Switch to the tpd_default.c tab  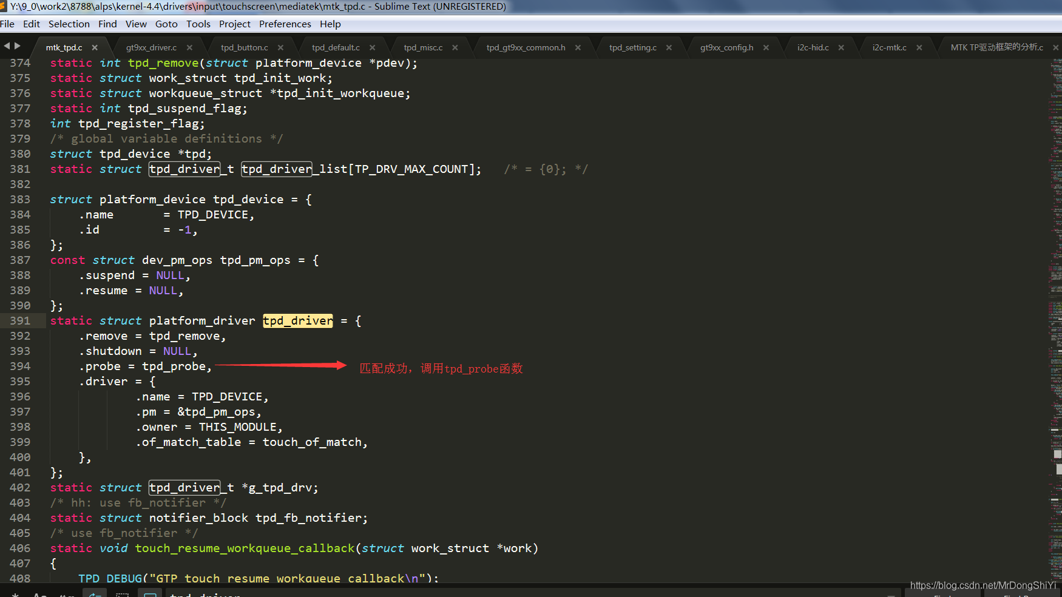point(336,47)
